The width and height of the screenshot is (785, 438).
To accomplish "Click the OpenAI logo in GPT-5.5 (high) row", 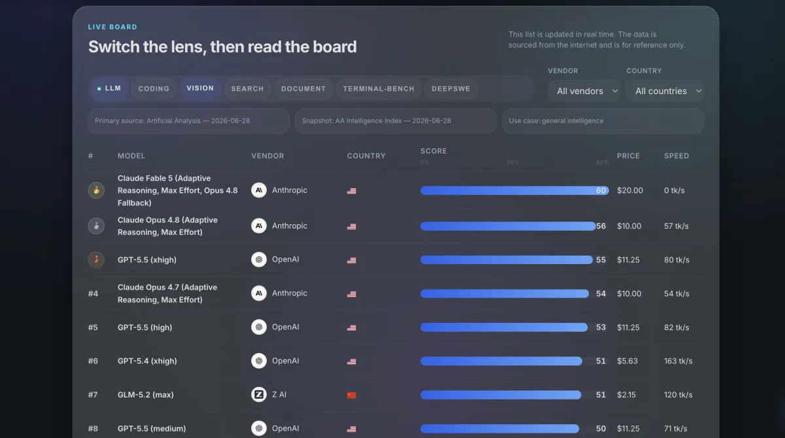I will click(259, 327).
